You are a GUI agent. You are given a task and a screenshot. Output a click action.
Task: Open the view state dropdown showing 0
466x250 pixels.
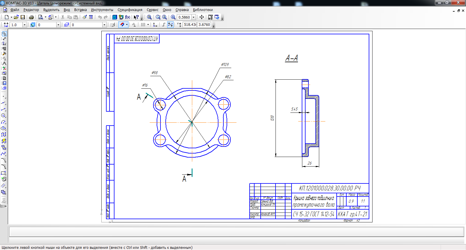coord(58,25)
